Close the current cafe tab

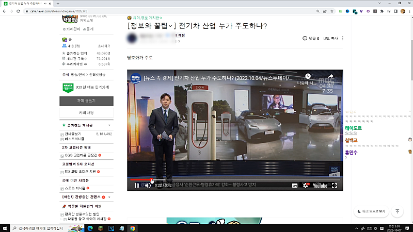click(50, 4)
